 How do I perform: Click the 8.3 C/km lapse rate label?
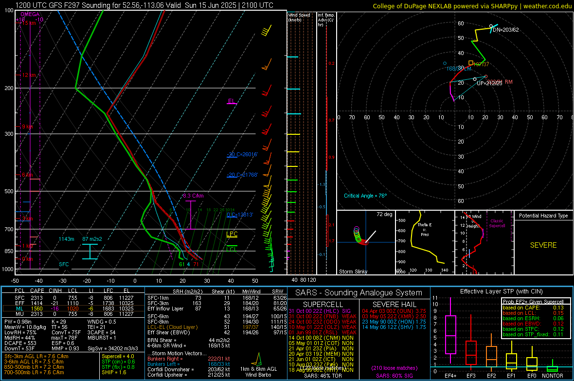tap(193, 196)
